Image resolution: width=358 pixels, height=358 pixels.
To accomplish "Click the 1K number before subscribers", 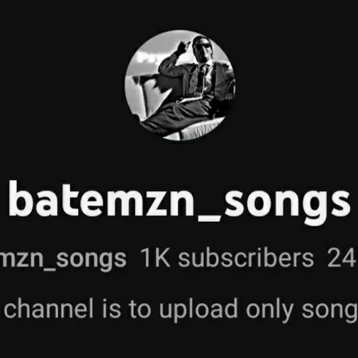I will coord(155,257).
